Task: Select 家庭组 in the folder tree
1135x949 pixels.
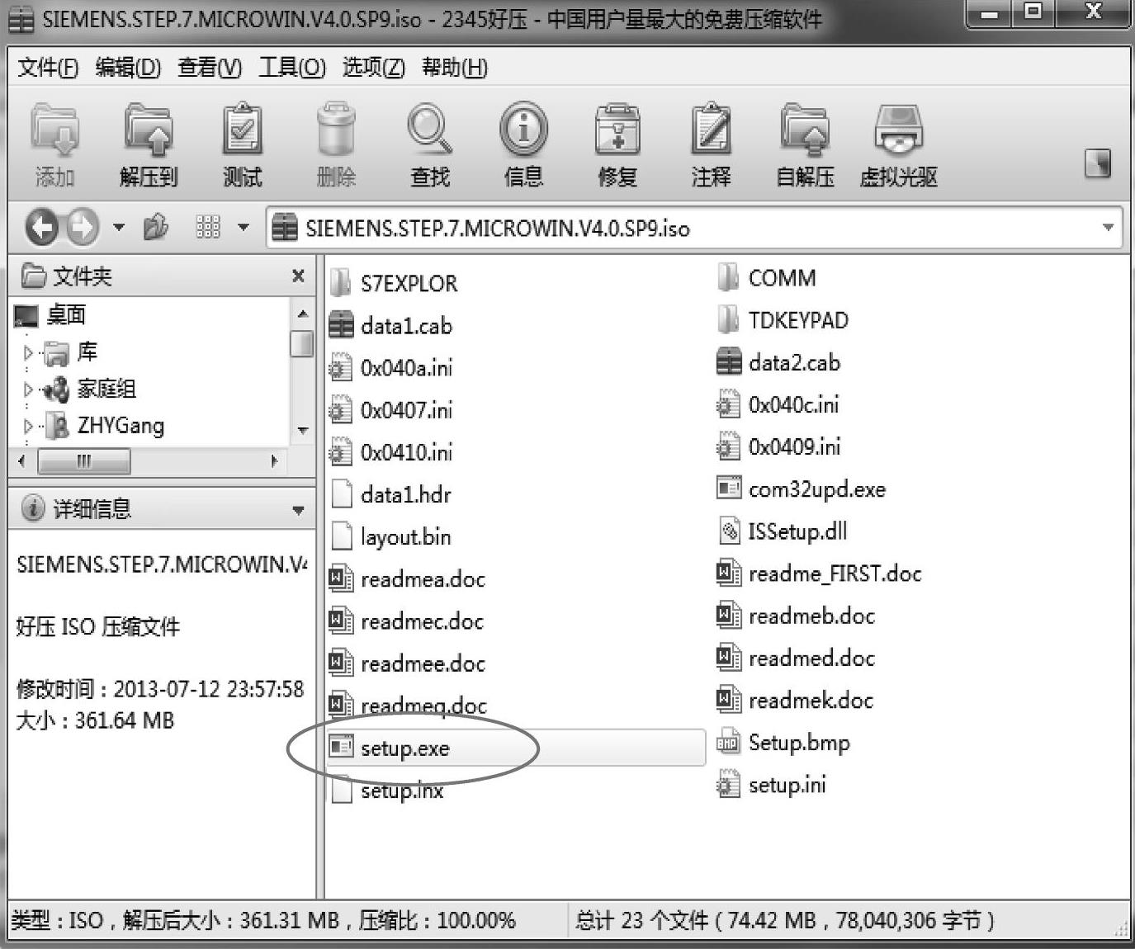Action: point(106,389)
